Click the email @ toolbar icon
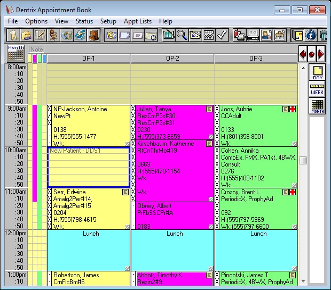331x290 pixels. [x=111, y=35]
